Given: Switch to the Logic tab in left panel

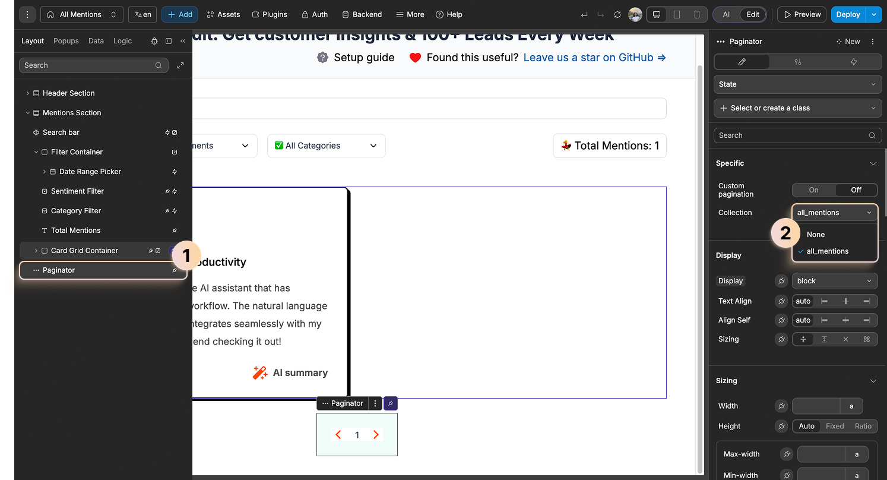Looking at the screenshot, I should [x=122, y=40].
